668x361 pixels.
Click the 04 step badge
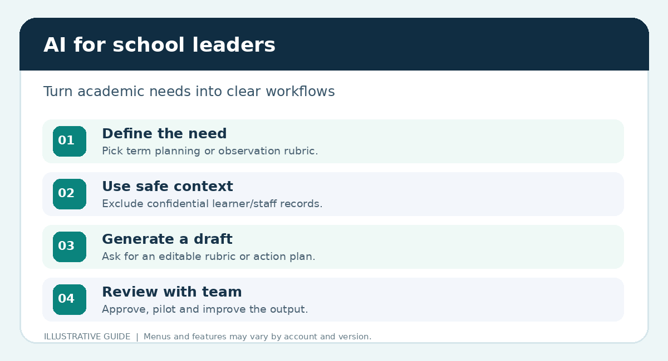[70, 299]
